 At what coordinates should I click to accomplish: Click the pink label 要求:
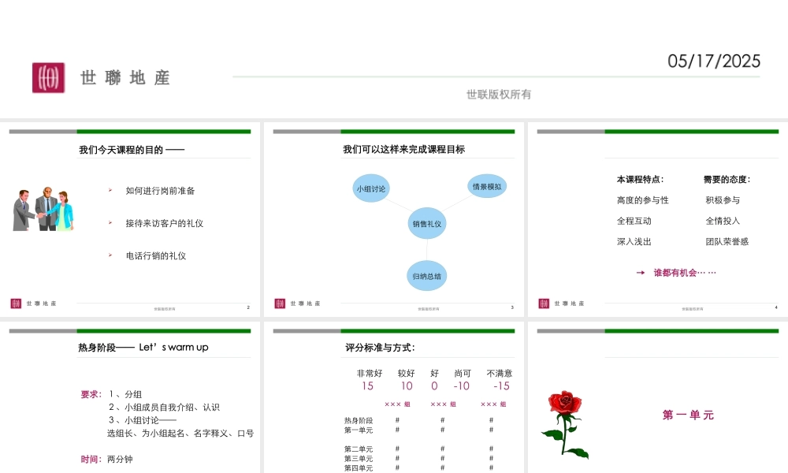[91, 395]
